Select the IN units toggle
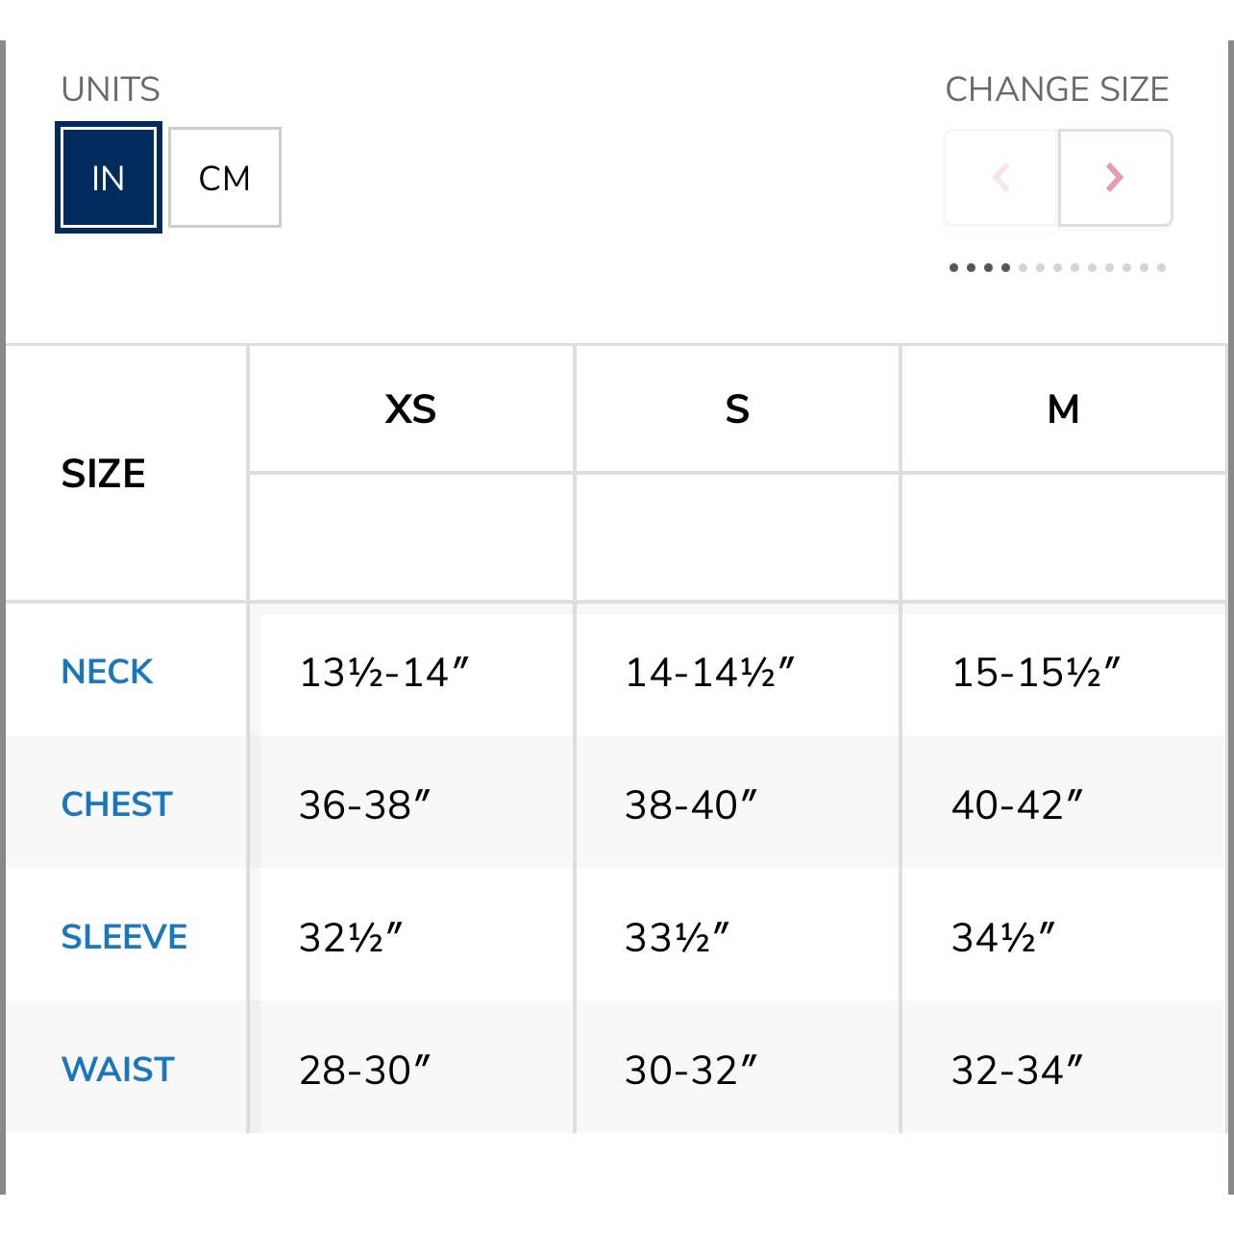The width and height of the screenshot is (1234, 1234). (x=108, y=178)
